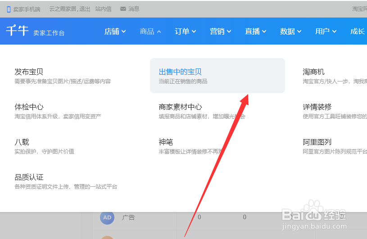
Task: Open the 站内信 link
Action: [x=103, y=9]
